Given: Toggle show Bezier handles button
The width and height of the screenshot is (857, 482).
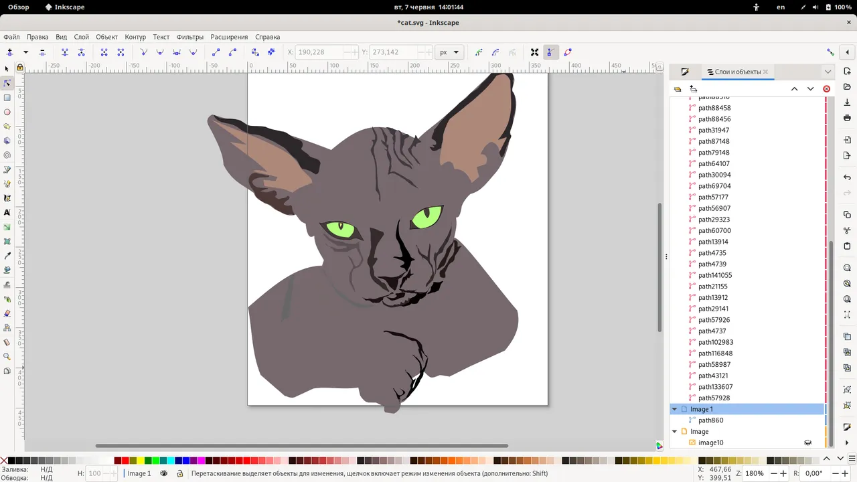Looking at the screenshot, I should pyautogui.click(x=550, y=52).
